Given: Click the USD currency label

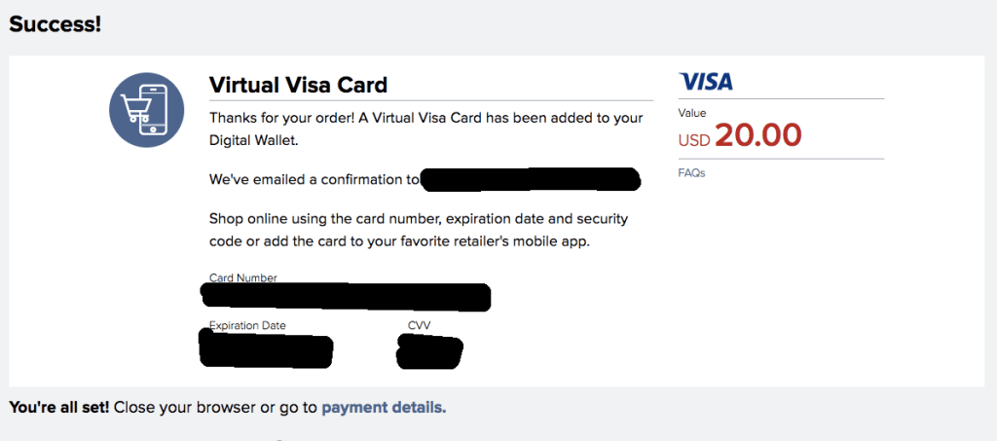Looking at the screenshot, I should pyautogui.click(x=694, y=139).
